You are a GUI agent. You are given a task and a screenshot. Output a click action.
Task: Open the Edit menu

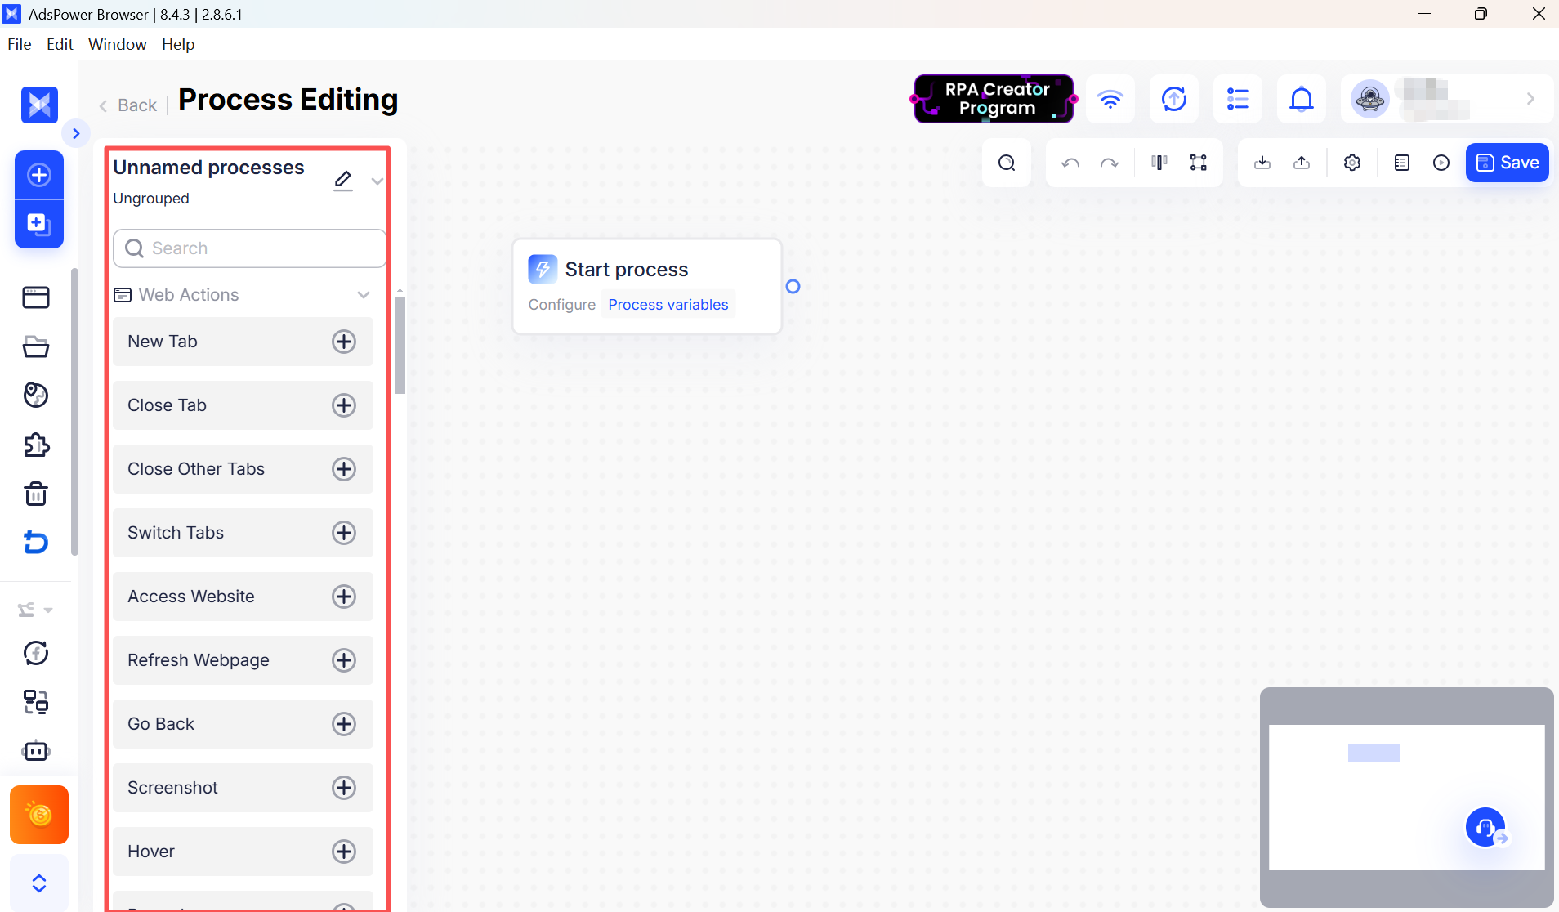tap(60, 44)
